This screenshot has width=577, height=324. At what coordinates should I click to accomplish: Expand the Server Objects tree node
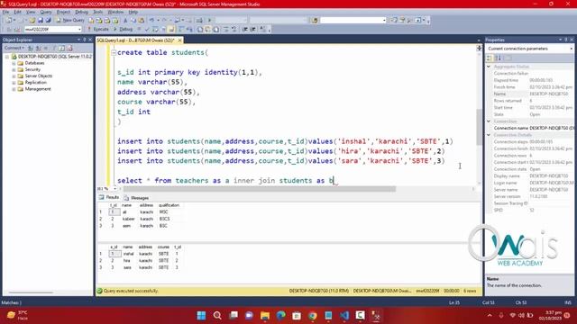(14, 76)
